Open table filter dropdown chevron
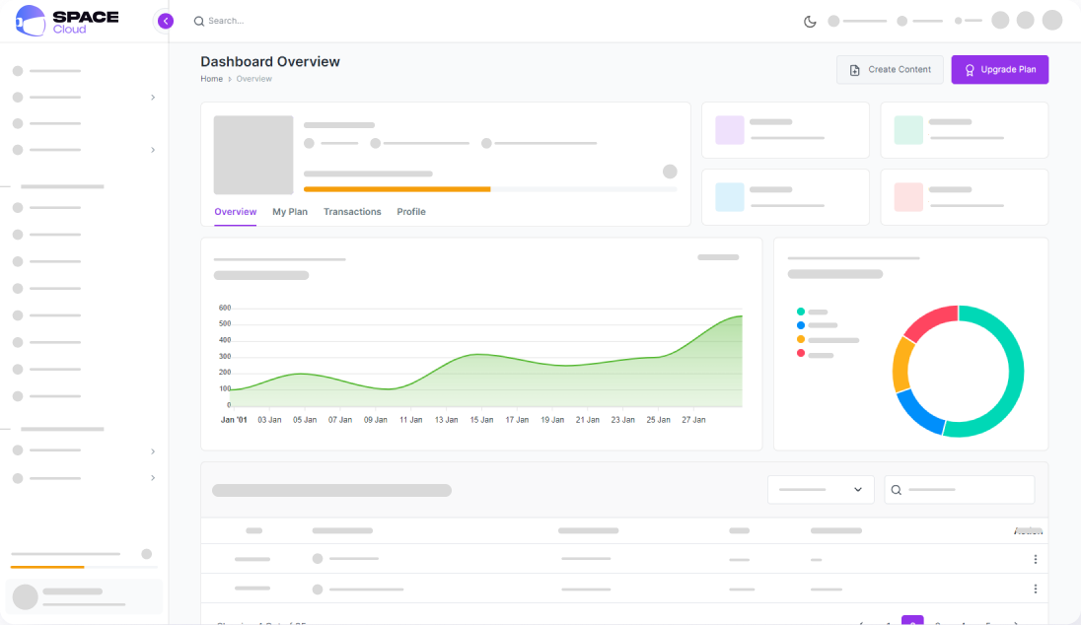Viewport: 1081px width, 625px height. 858,489
